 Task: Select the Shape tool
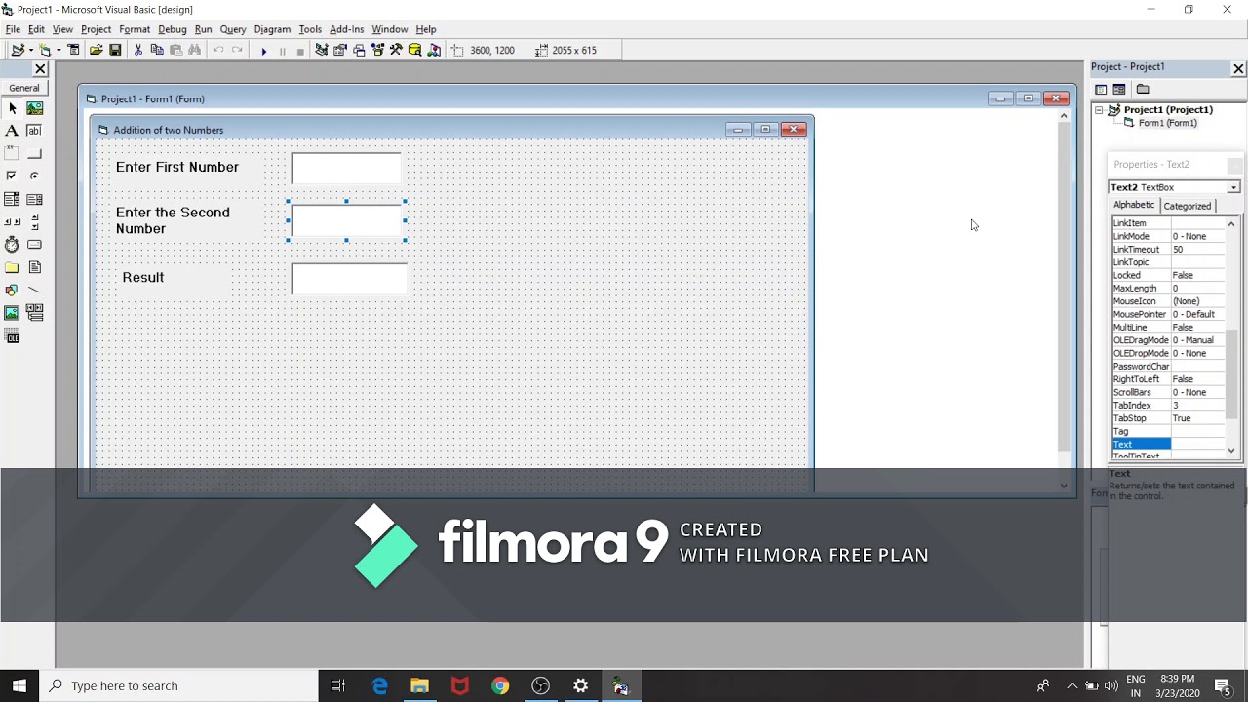(x=12, y=290)
